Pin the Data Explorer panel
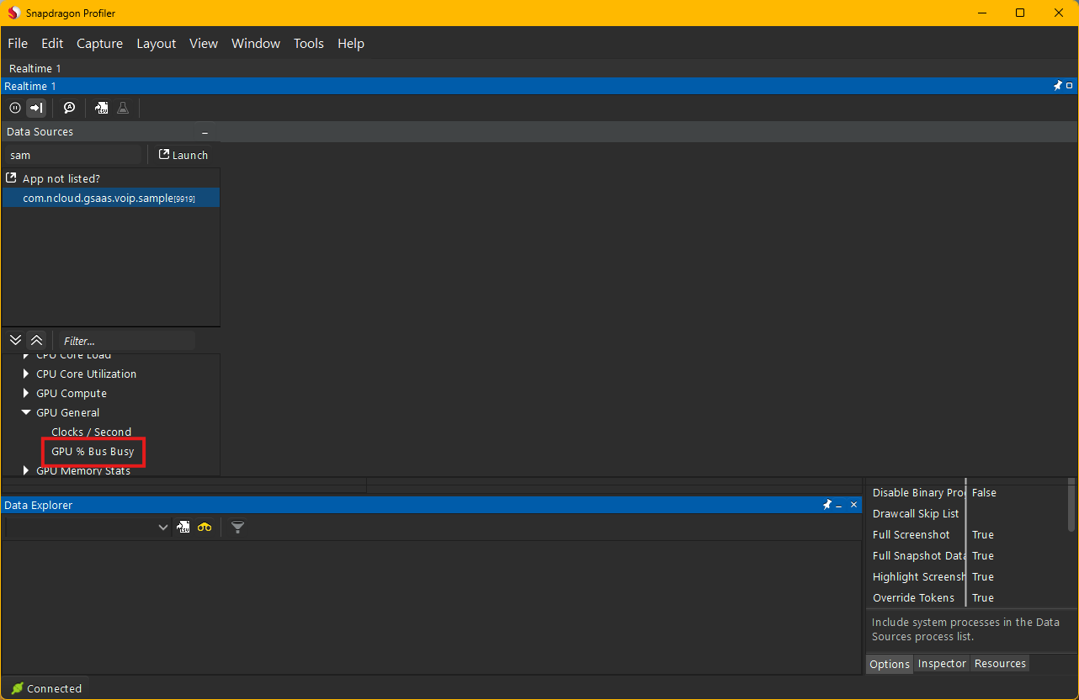This screenshot has height=700, width=1079. click(827, 505)
